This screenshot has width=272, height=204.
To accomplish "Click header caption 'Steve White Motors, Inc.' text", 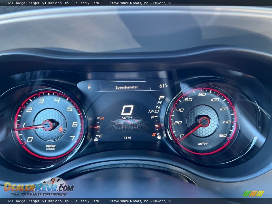I will tap(129, 3).
